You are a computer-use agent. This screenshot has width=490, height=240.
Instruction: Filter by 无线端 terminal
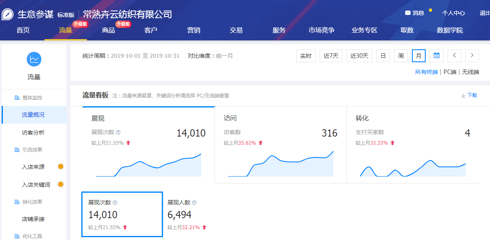471,72
